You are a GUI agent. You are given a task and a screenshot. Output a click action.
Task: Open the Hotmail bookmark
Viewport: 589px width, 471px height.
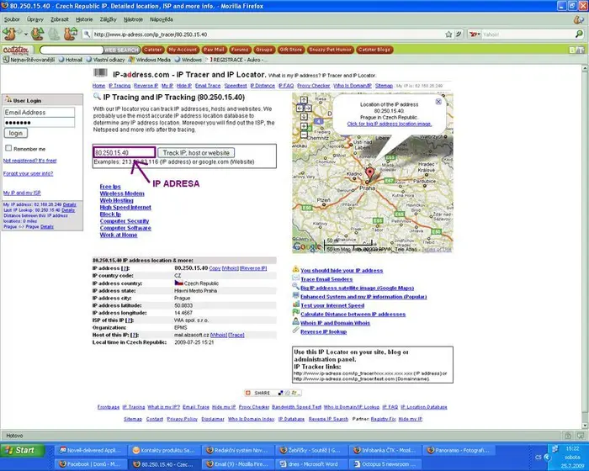pyautogui.click(x=71, y=60)
